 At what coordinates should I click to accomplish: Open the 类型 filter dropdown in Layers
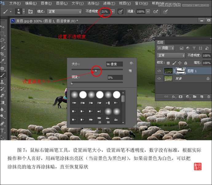pos(165,48)
